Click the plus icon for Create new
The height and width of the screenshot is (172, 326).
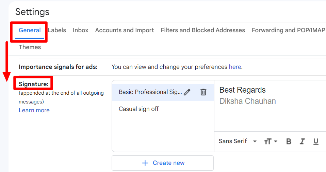[145, 163]
